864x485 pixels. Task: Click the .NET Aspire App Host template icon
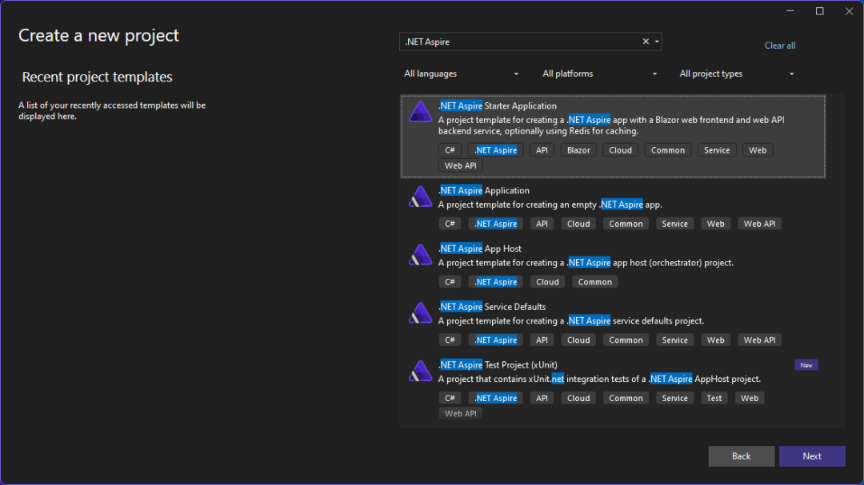coord(421,255)
